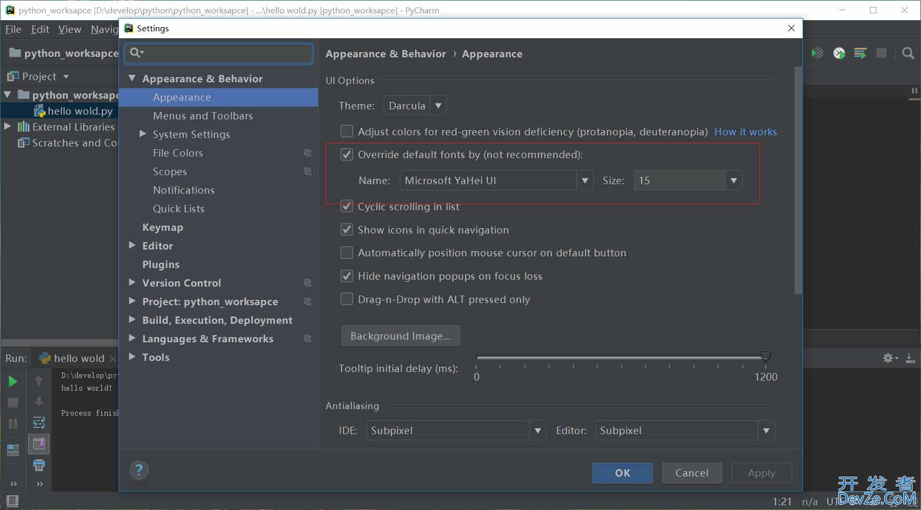921x510 pixels.
Task: Click the magnifier icon in Settings search
Action: 137,53
